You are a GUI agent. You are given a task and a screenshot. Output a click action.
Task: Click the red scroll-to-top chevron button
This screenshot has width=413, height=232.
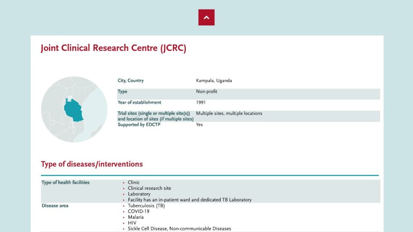206,17
